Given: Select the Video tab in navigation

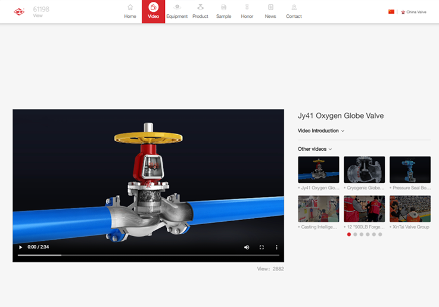Looking at the screenshot, I should coord(153,11).
